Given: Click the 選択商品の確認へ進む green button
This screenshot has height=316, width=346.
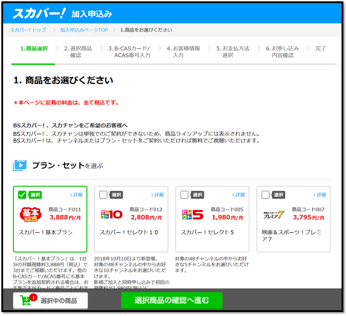Looking at the screenshot, I should point(172,300).
